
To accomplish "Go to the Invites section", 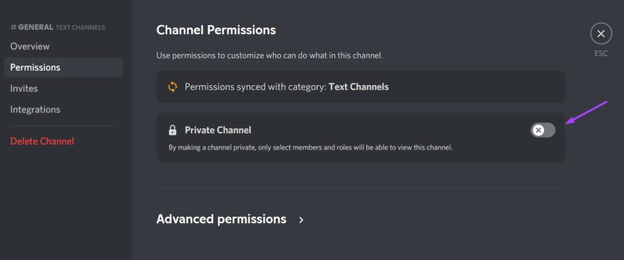I will click(x=24, y=88).
